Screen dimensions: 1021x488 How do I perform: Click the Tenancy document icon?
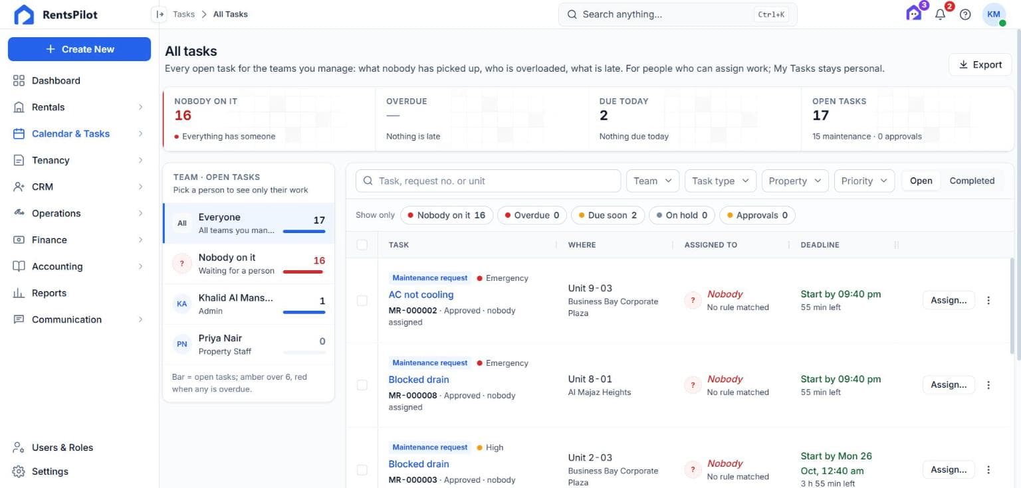coord(19,160)
